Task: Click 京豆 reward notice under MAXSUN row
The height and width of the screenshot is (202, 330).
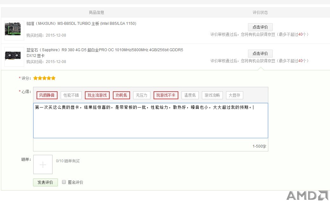Action: [x=259, y=34]
